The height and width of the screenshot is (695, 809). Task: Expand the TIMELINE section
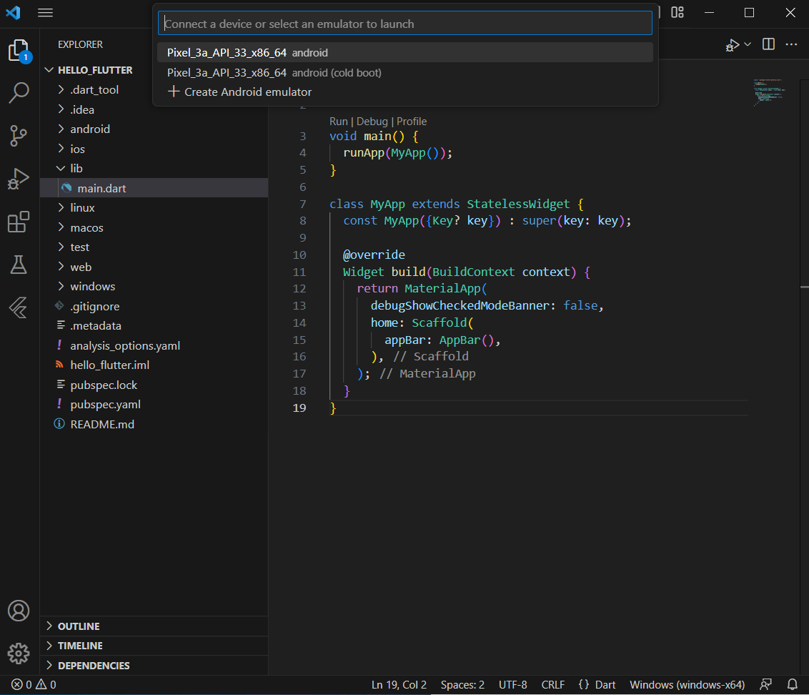click(154, 646)
